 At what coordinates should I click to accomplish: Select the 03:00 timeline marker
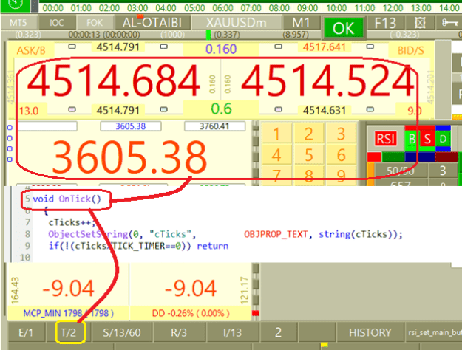[x=137, y=8]
